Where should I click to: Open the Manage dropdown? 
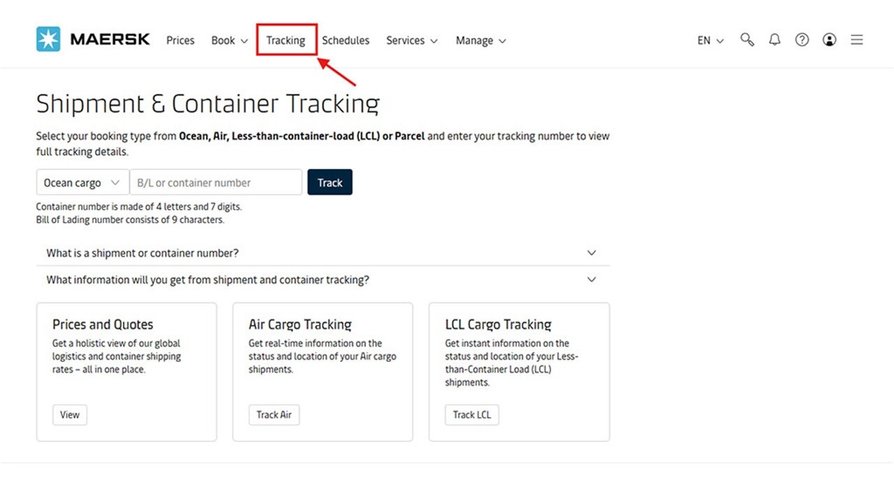pyautogui.click(x=480, y=40)
